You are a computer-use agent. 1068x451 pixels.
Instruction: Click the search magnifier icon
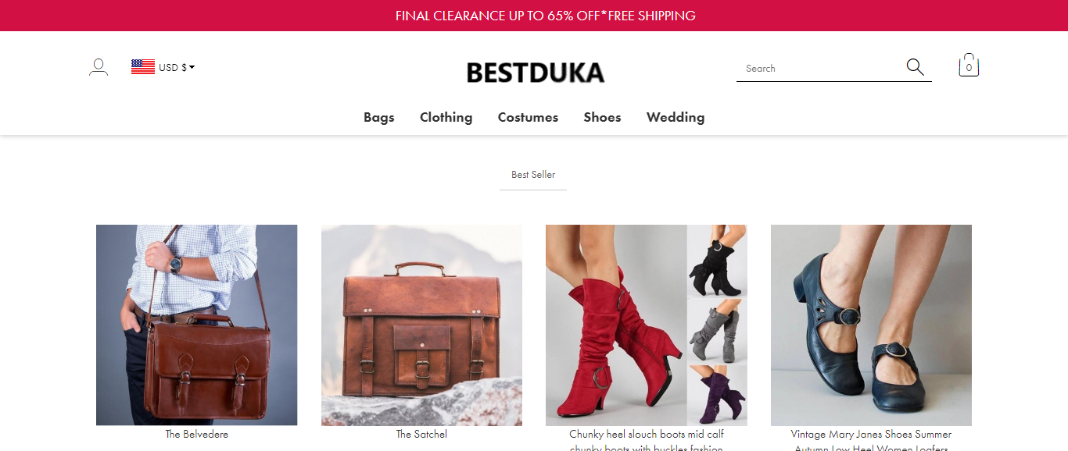[x=915, y=67]
